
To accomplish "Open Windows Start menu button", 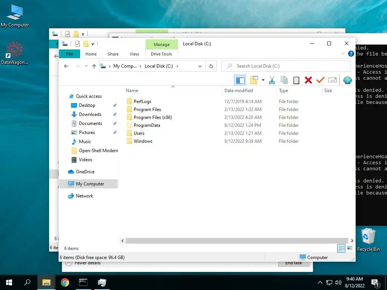I will tap(9, 282).
